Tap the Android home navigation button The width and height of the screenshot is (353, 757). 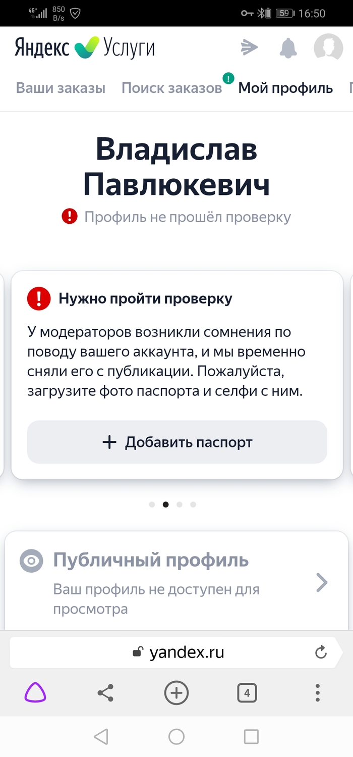click(177, 737)
